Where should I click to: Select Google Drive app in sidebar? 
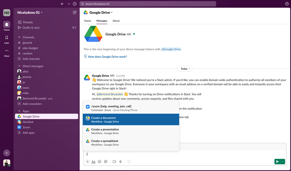[x=47, y=116]
